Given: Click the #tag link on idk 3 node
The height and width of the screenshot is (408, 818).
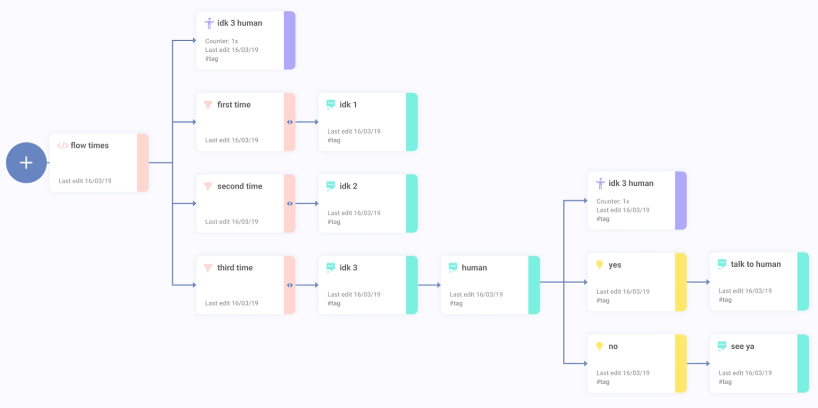Looking at the screenshot, I should point(334,303).
